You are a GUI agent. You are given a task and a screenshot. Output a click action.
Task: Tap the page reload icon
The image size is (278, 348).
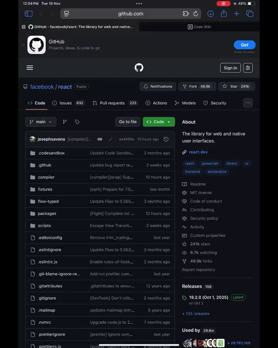[x=195, y=14]
